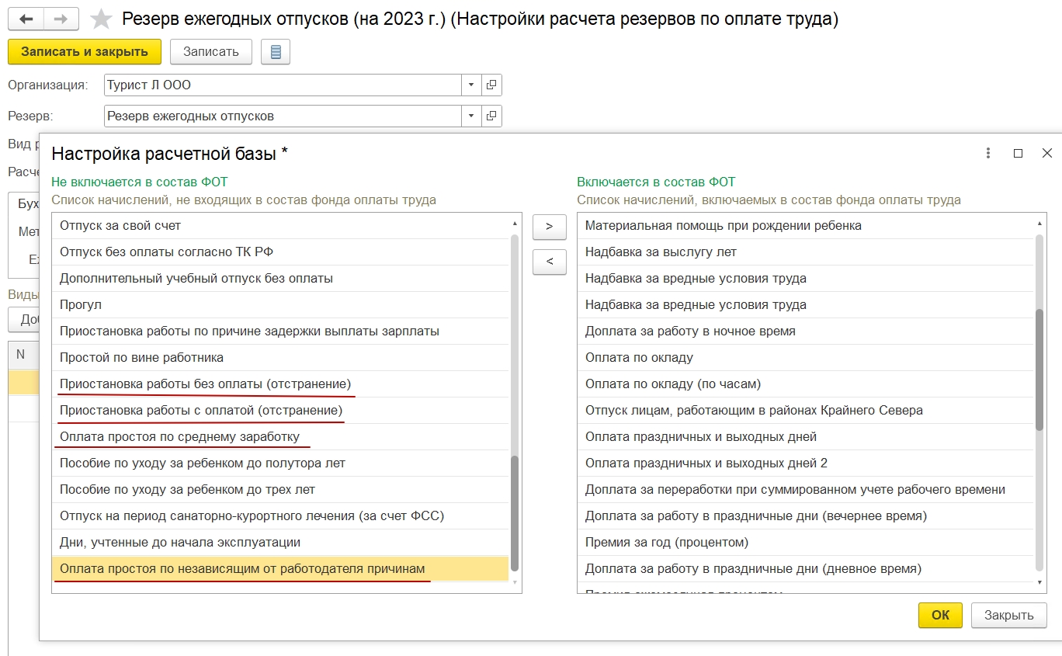Open Резерв field's linked record icon
1062x656 pixels.
pos(491,116)
